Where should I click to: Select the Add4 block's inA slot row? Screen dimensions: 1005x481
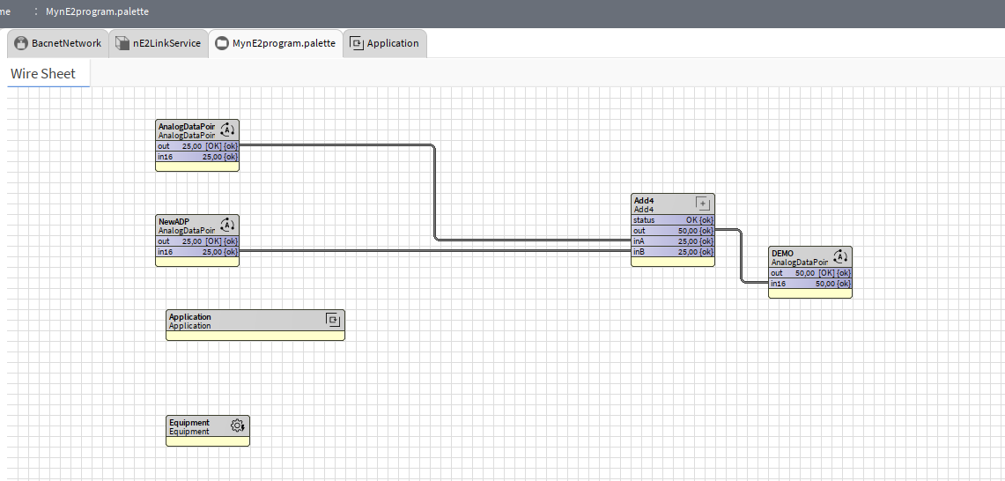673,241
